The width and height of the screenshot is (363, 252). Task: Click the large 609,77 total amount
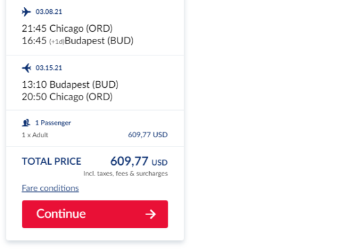pos(129,161)
